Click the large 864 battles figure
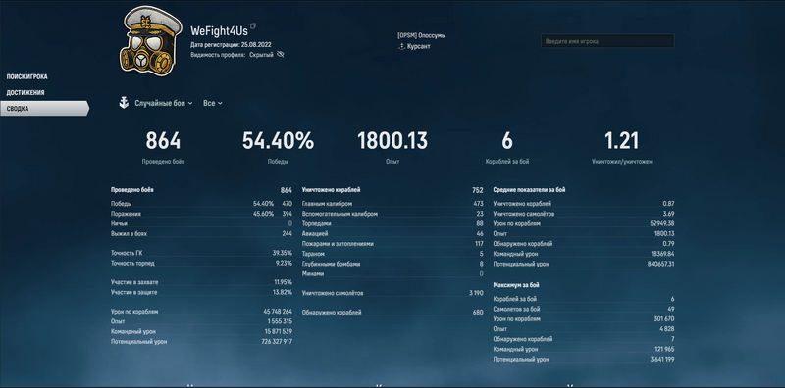785x388 pixels. (163, 141)
